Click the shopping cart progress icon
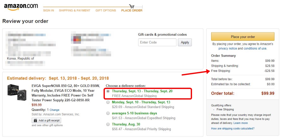 tap(132, 6)
